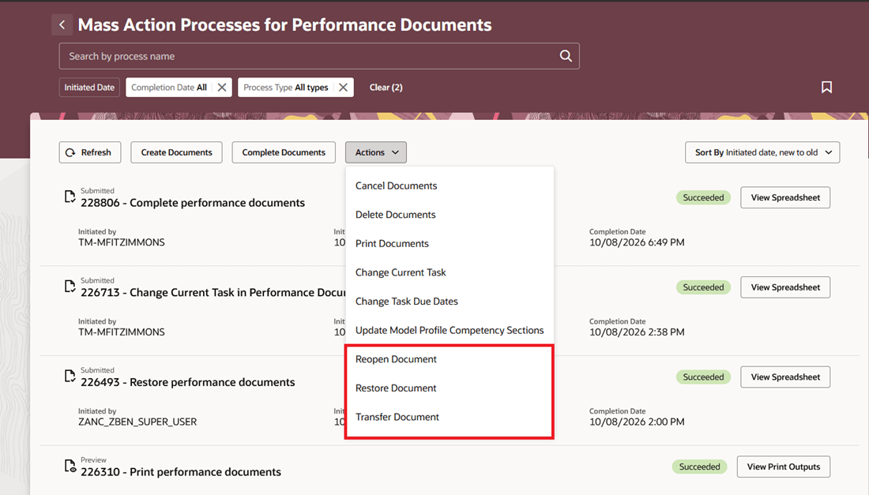View Spreadsheet for process 226713
869x495 pixels.
pos(785,287)
